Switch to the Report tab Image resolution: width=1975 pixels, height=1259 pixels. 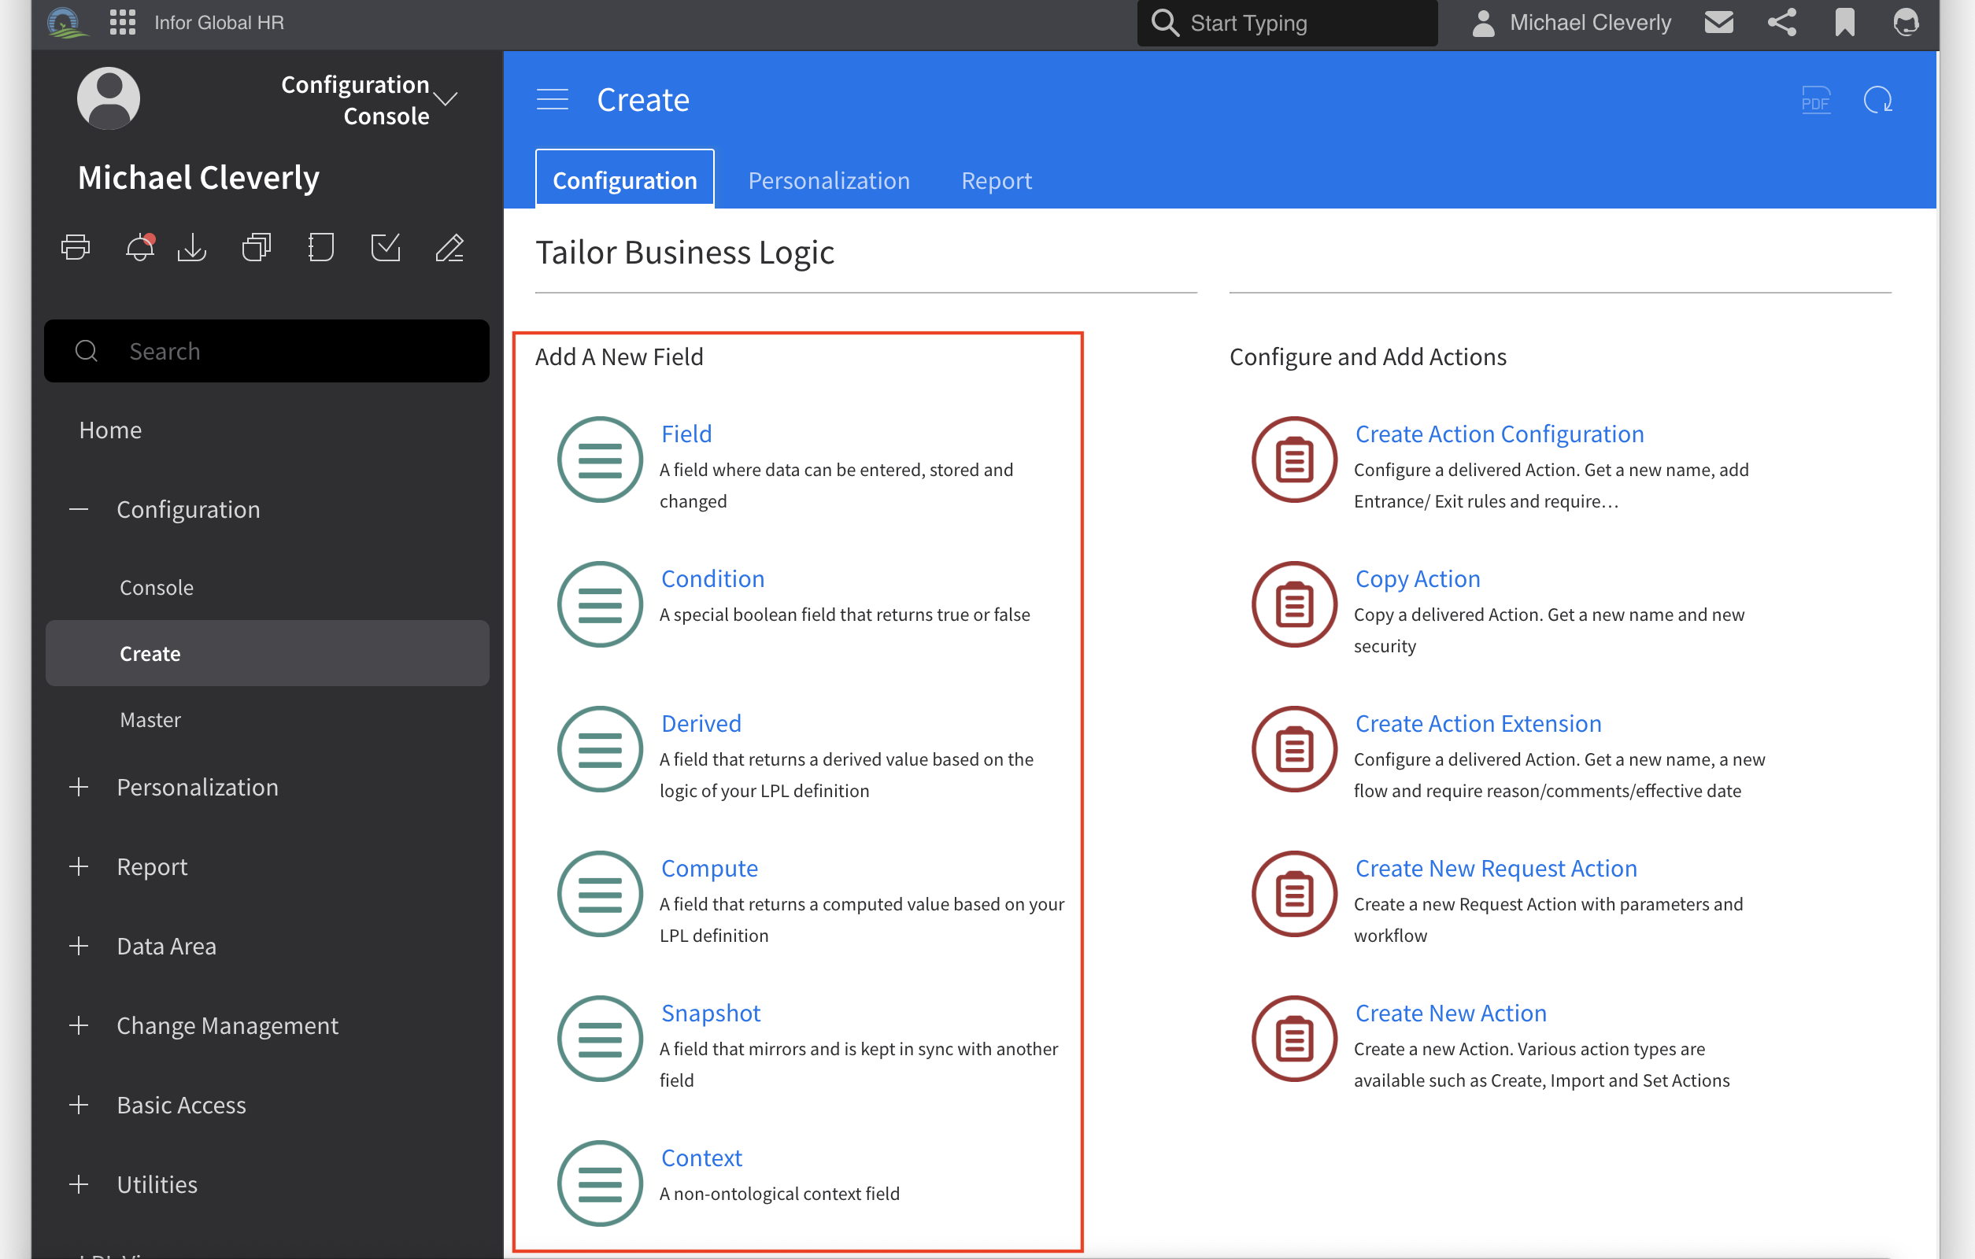click(997, 180)
